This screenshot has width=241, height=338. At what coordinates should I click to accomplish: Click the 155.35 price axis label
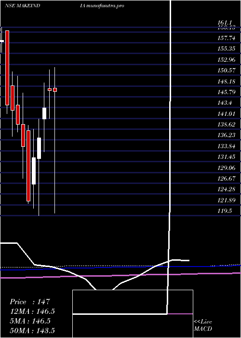pos(226,49)
